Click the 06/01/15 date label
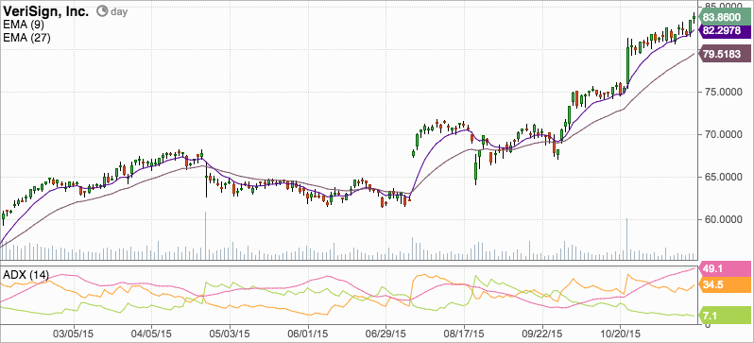Screen dimensions: 754x343 308,333
